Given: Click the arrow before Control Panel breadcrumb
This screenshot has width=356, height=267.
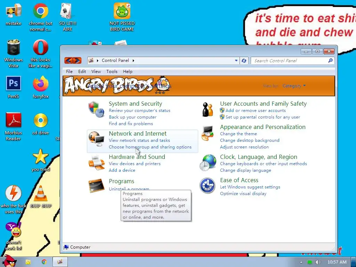Looking at the screenshot, I should click(x=98, y=60).
